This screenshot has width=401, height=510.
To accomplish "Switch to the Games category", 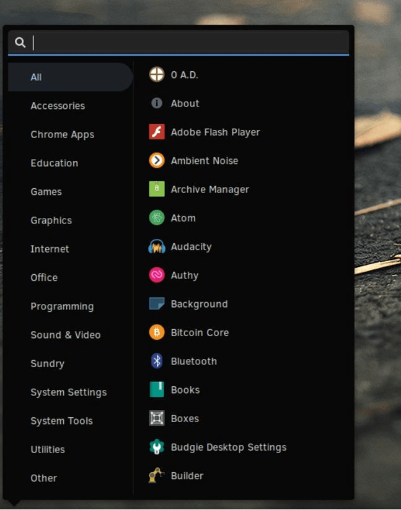I will tap(46, 192).
